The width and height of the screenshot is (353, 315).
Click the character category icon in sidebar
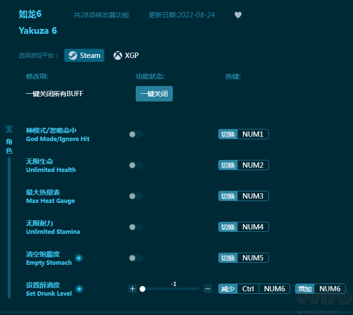pyautogui.click(x=9, y=129)
